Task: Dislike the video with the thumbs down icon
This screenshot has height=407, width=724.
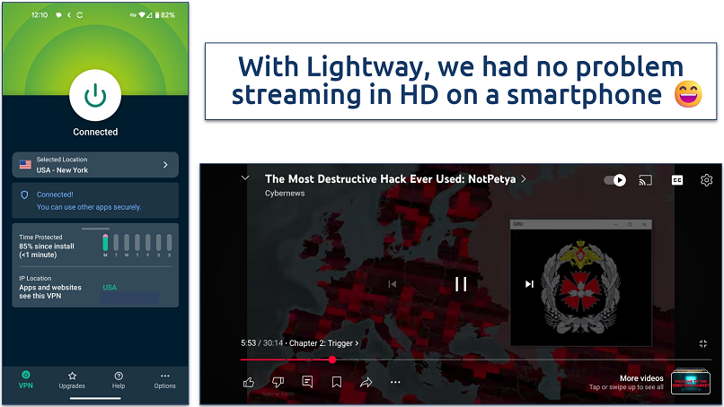Action: click(278, 382)
